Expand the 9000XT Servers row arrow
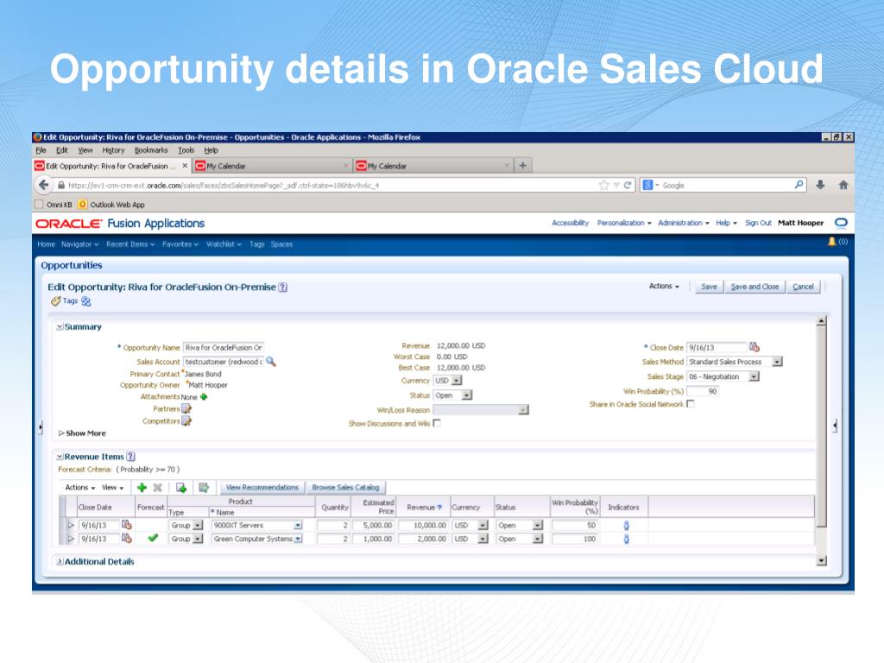This screenshot has width=884, height=663. [x=71, y=525]
